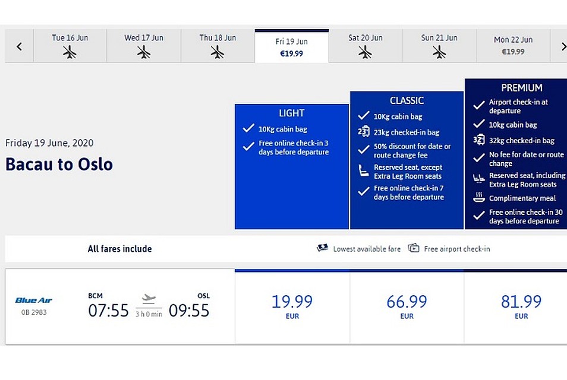Select the Mon 22 Jun date tab
This screenshot has height=380, width=567.
coord(513,46)
